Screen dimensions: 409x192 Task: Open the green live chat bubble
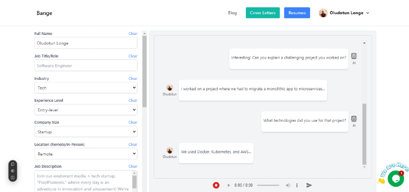[396, 179]
